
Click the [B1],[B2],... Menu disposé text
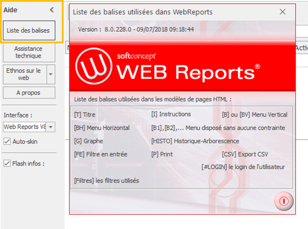[218, 128]
